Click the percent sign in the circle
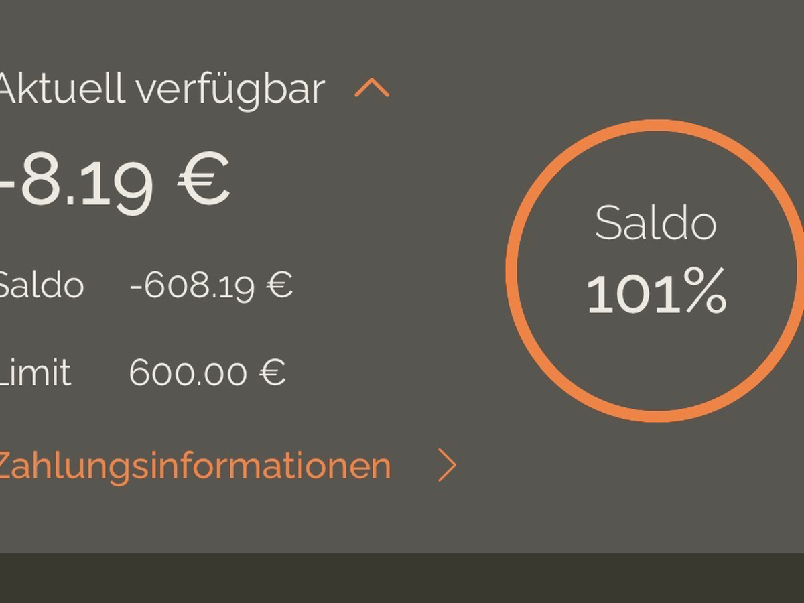 705,292
